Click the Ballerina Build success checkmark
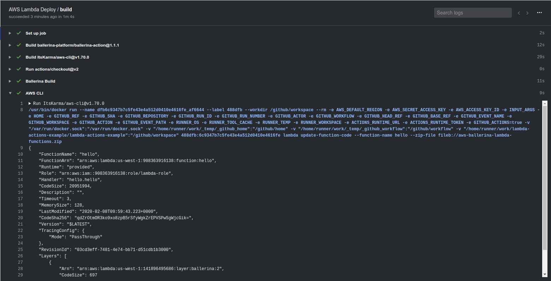Viewport: 551px width, 281px height. [19, 81]
